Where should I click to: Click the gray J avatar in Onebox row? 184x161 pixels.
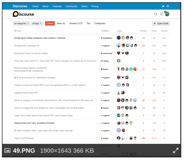pos(119,85)
